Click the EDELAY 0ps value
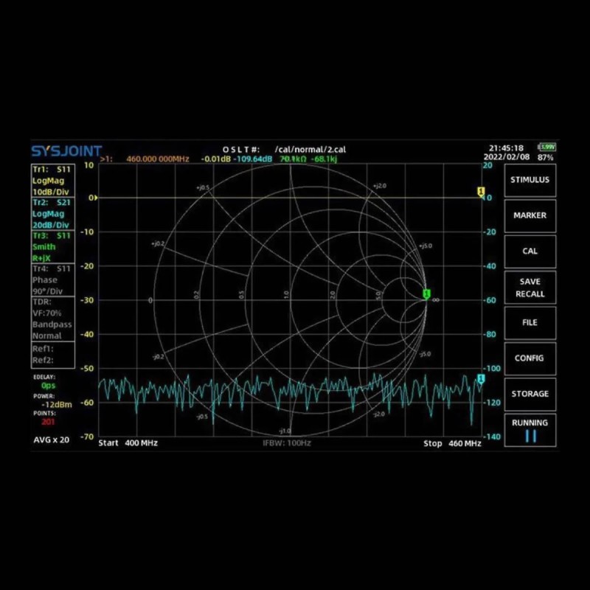Image resolution: width=590 pixels, height=590 pixels. coord(48,385)
